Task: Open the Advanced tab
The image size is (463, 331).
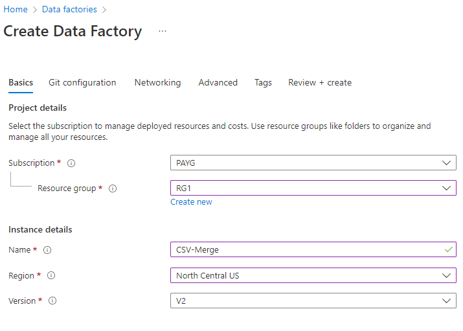Action: click(x=218, y=83)
